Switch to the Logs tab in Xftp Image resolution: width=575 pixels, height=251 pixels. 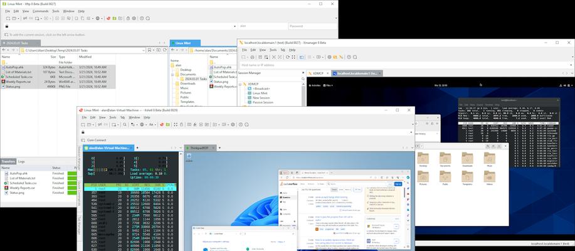point(21,161)
